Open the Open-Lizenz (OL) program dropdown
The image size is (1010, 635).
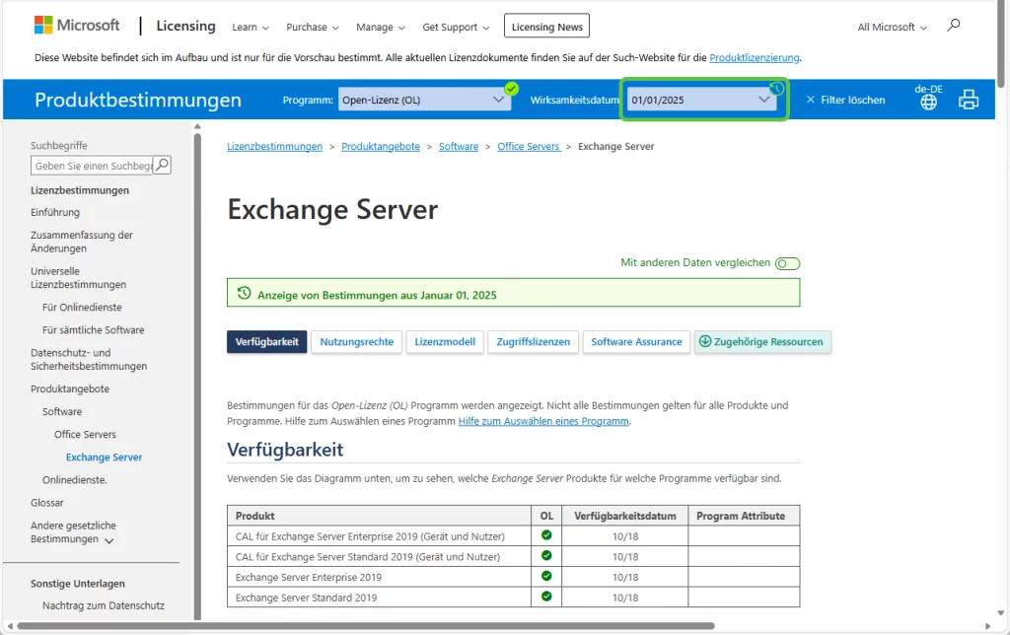click(x=424, y=99)
